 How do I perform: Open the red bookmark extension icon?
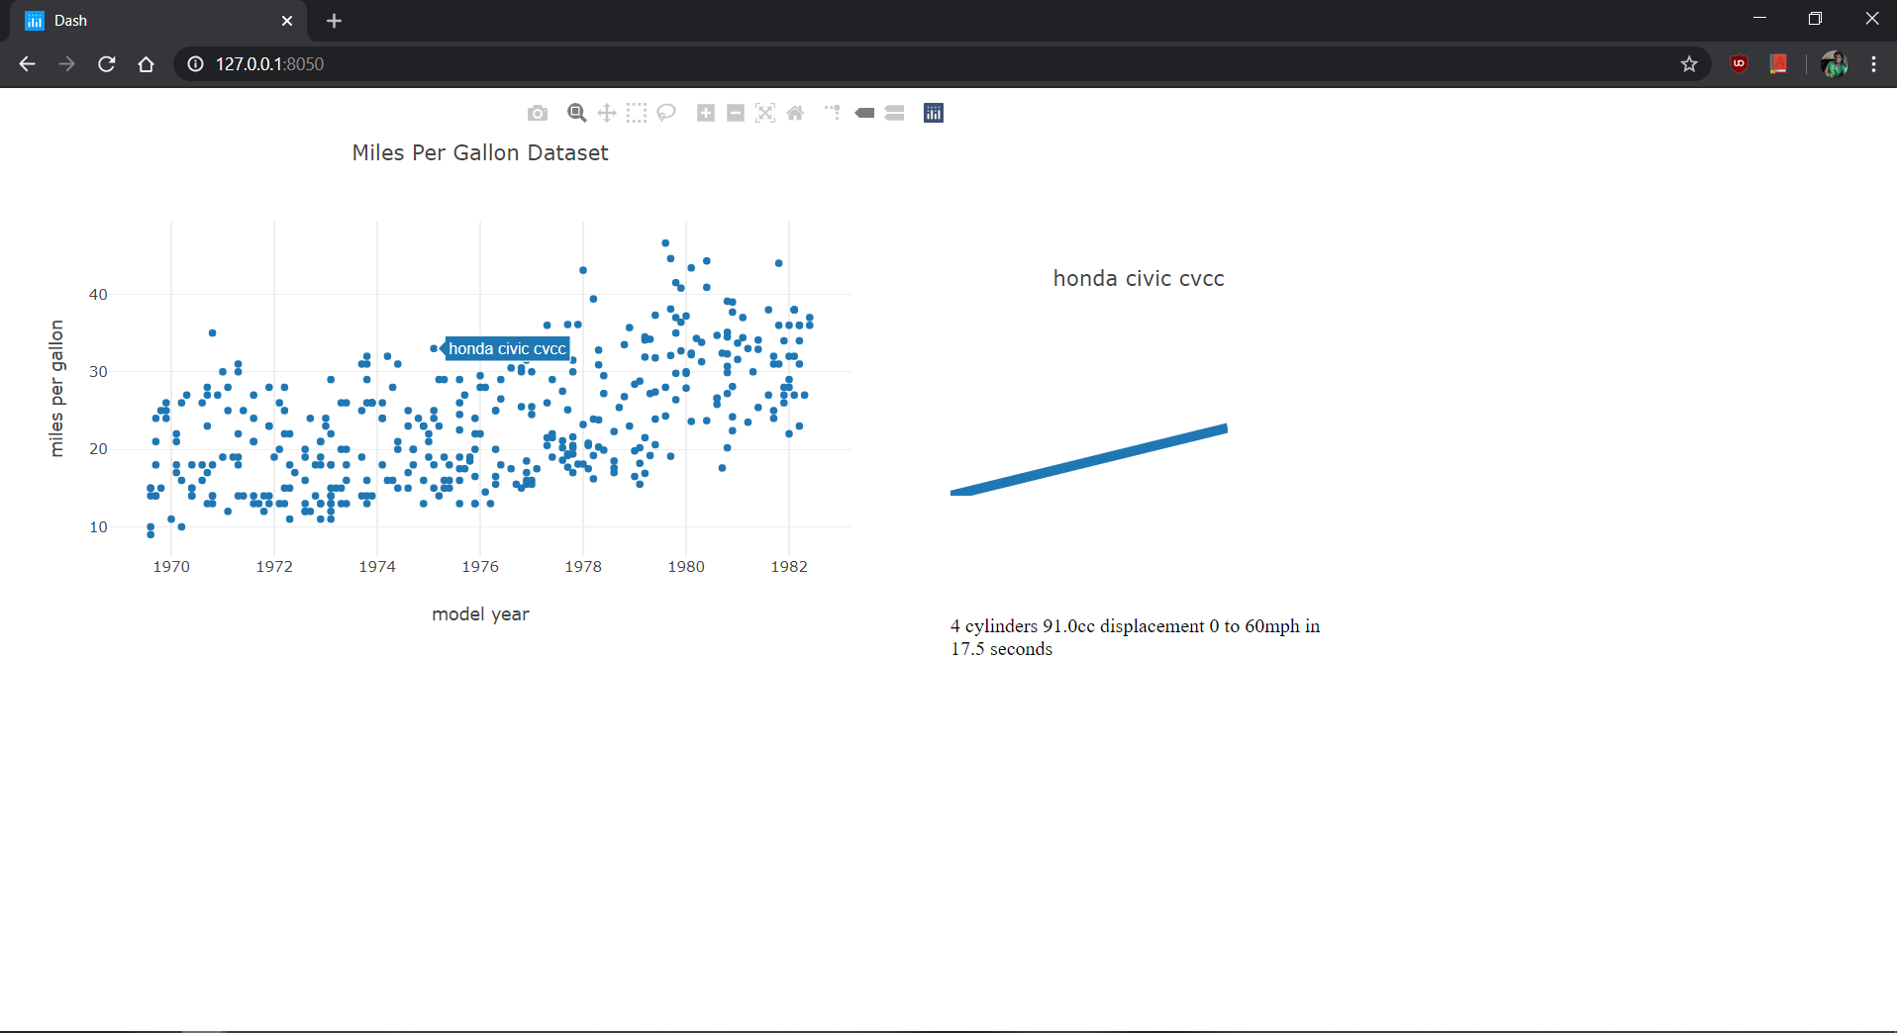1779,64
